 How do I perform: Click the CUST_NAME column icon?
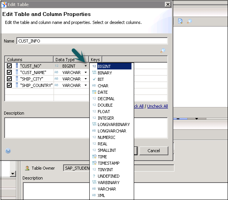coord(17,72)
